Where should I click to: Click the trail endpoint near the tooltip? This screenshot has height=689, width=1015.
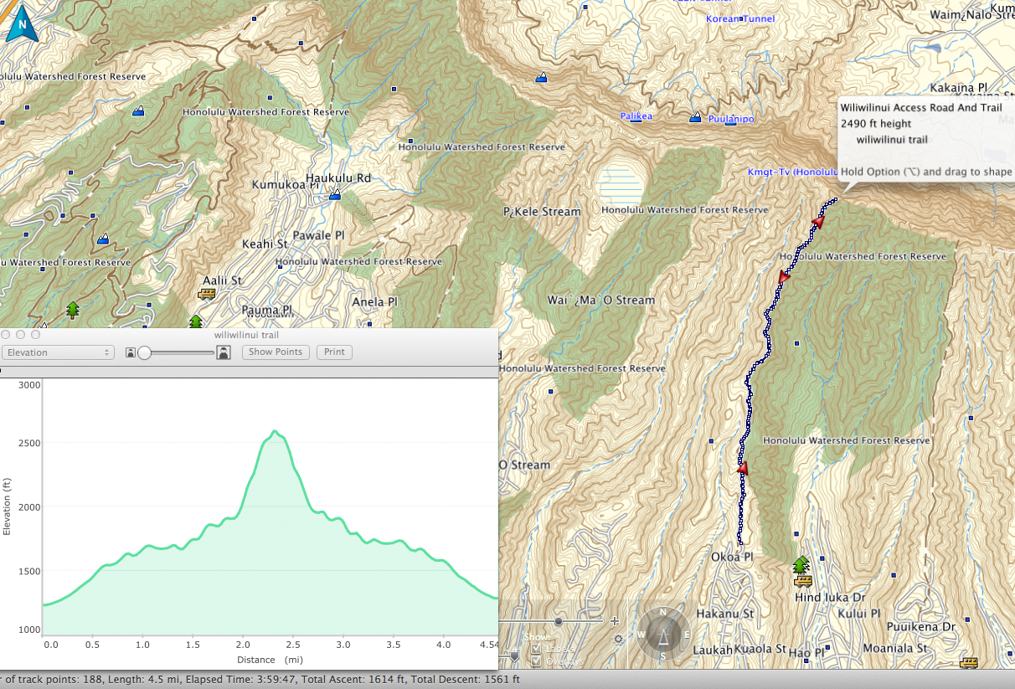[x=834, y=199]
